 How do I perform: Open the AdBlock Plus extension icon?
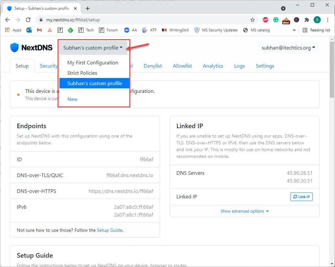pyautogui.click(x=265, y=20)
